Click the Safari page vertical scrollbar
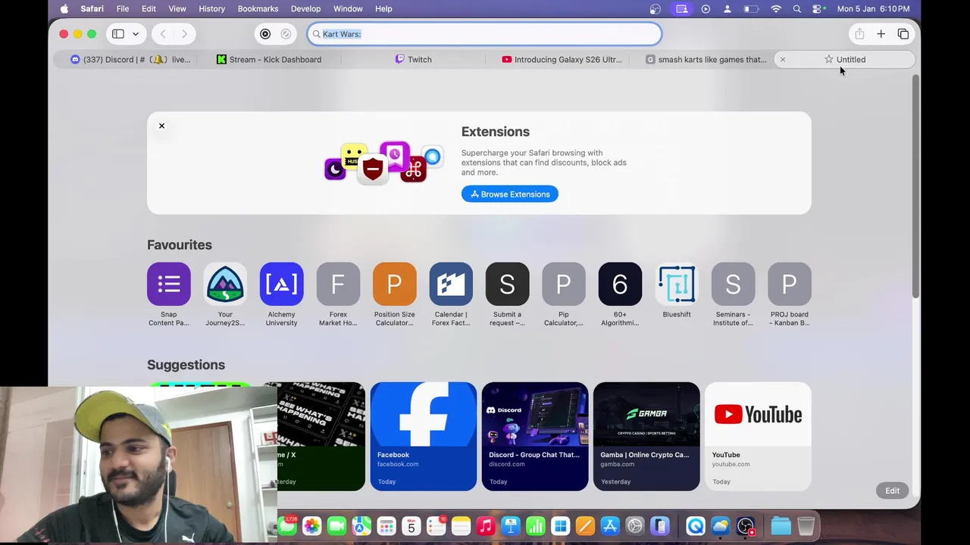The image size is (970, 545). [915, 185]
